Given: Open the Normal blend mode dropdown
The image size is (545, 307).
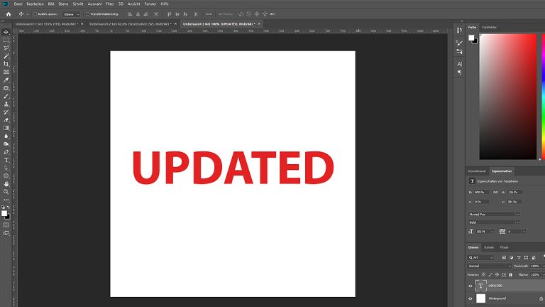Looking at the screenshot, I should 490,266.
